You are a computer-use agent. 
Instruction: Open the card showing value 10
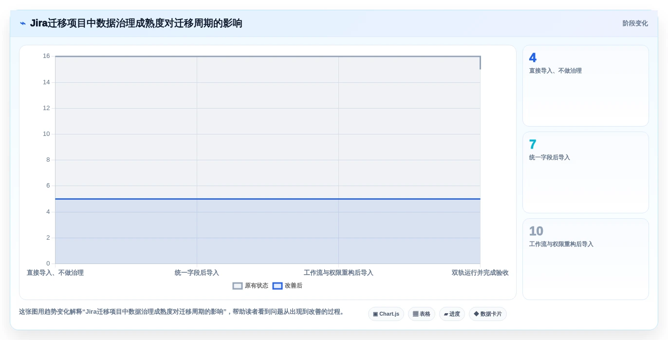[586, 259]
